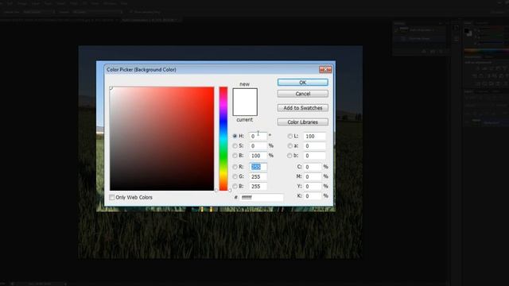
Task: Select the HSB brightness B radio button
Action: pyautogui.click(x=235, y=156)
